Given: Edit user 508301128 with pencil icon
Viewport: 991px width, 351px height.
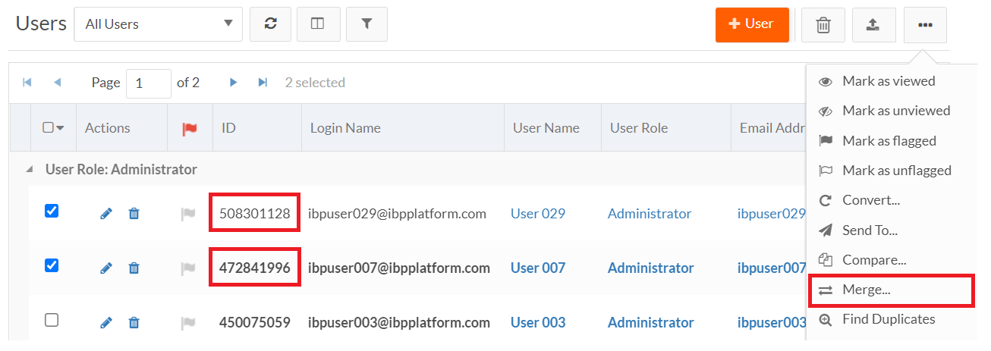Looking at the screenshot, I should point(106,214).
